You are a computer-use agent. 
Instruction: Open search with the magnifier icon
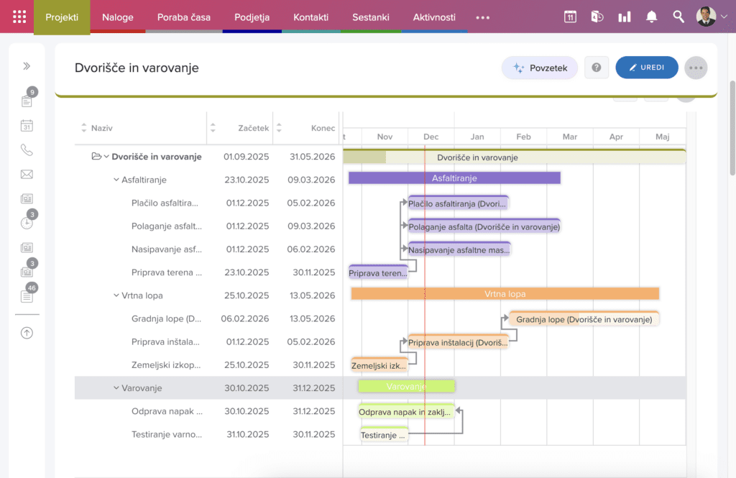(678, 17)
